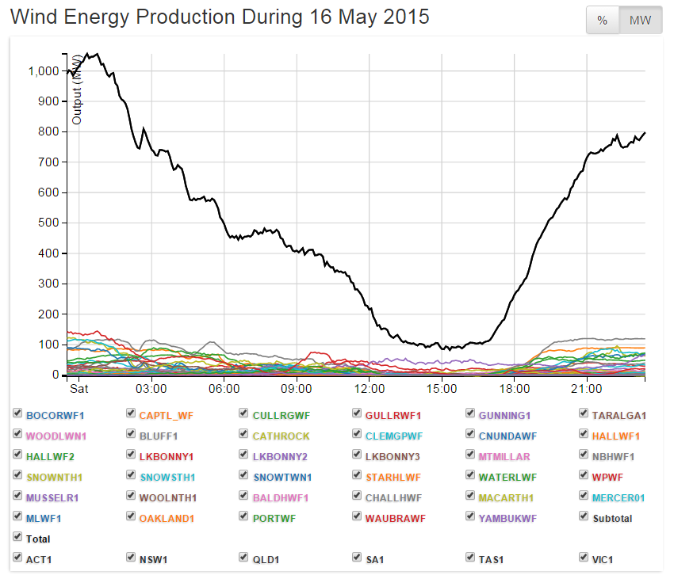Click the SNOWTWN1 legend label

coord(281,477)
